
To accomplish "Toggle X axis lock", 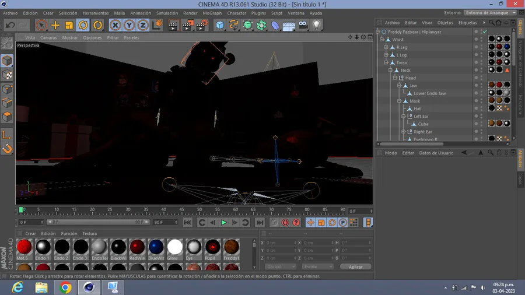I will [115, 25].
